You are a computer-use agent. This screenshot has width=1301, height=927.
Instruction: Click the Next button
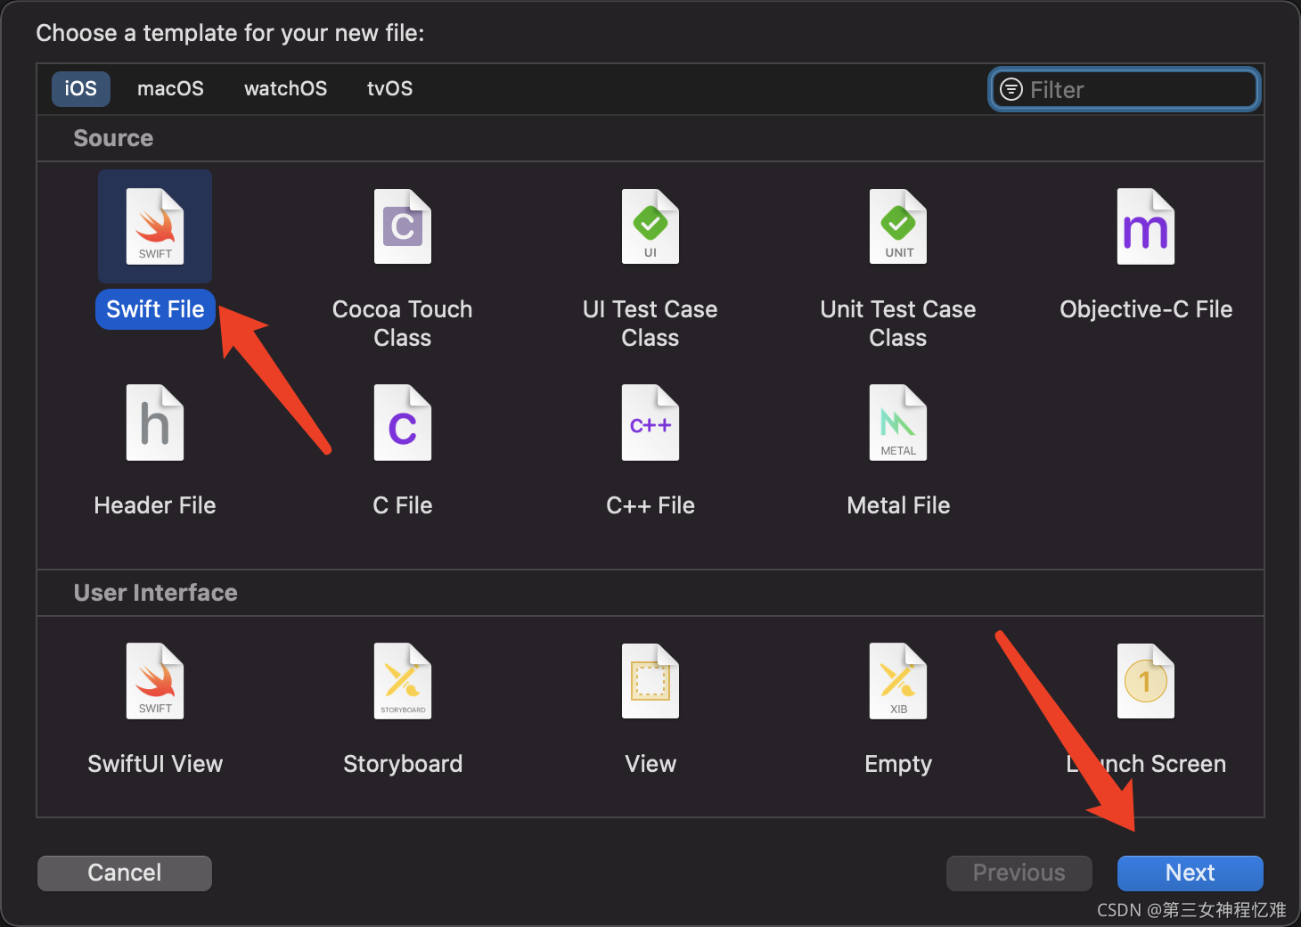pyautogui.click(x=1190, y=873)
